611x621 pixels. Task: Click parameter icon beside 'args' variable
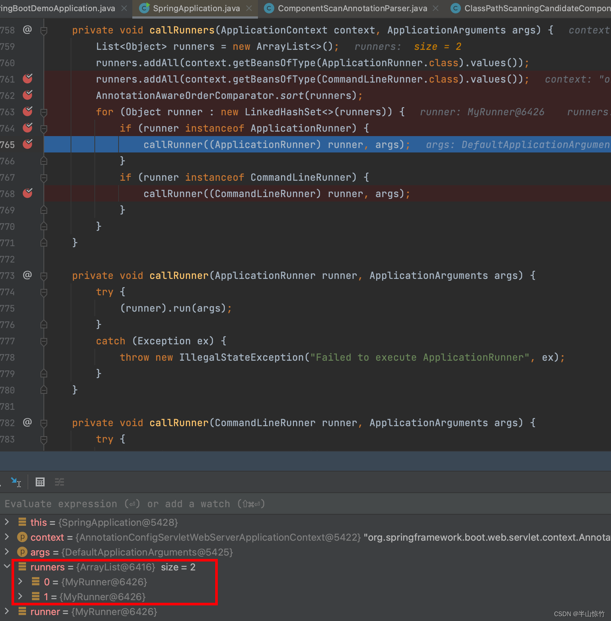coord(22,552)
